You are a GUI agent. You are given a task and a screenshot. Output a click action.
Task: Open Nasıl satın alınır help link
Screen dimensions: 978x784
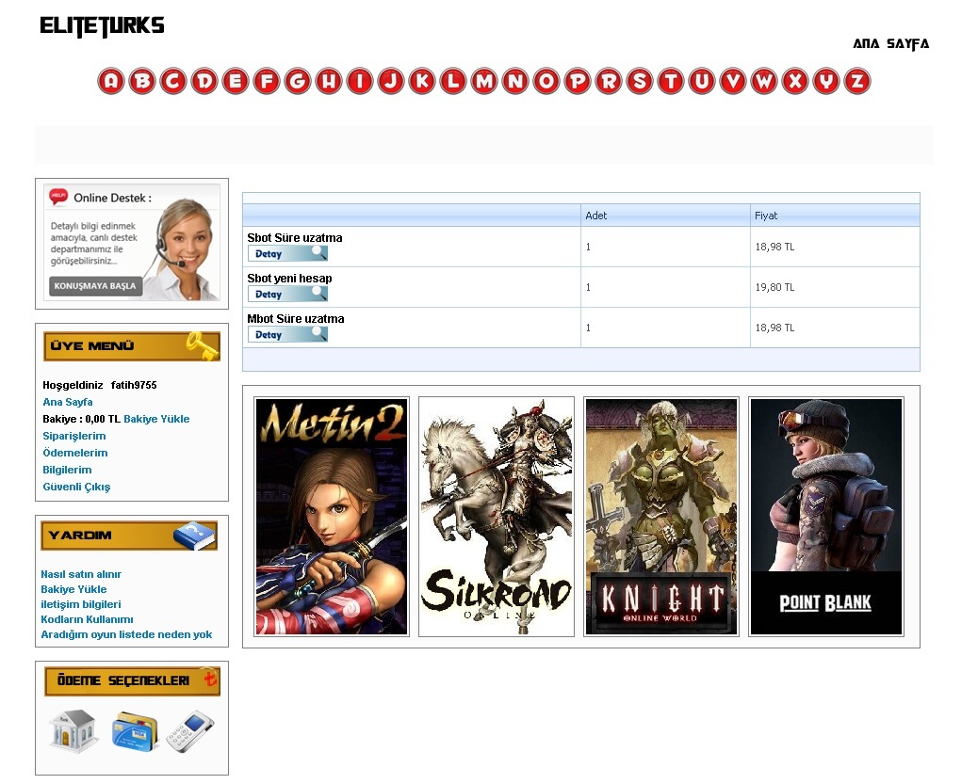(81, 574)
